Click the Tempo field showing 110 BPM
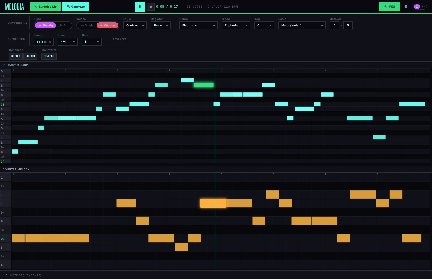The width and height of the screenshot is (432, 279). coord(44,42)
